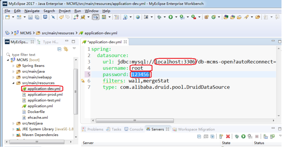Expand the Spring Beans tree node
The image size is (283, 147).
tap(13, 66)
